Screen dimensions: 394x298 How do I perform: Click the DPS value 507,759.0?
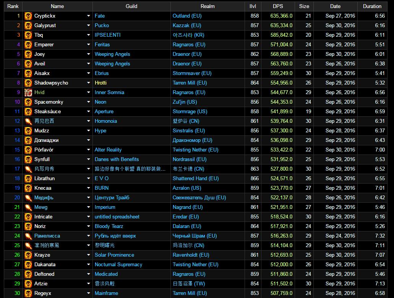pos(281,293)
